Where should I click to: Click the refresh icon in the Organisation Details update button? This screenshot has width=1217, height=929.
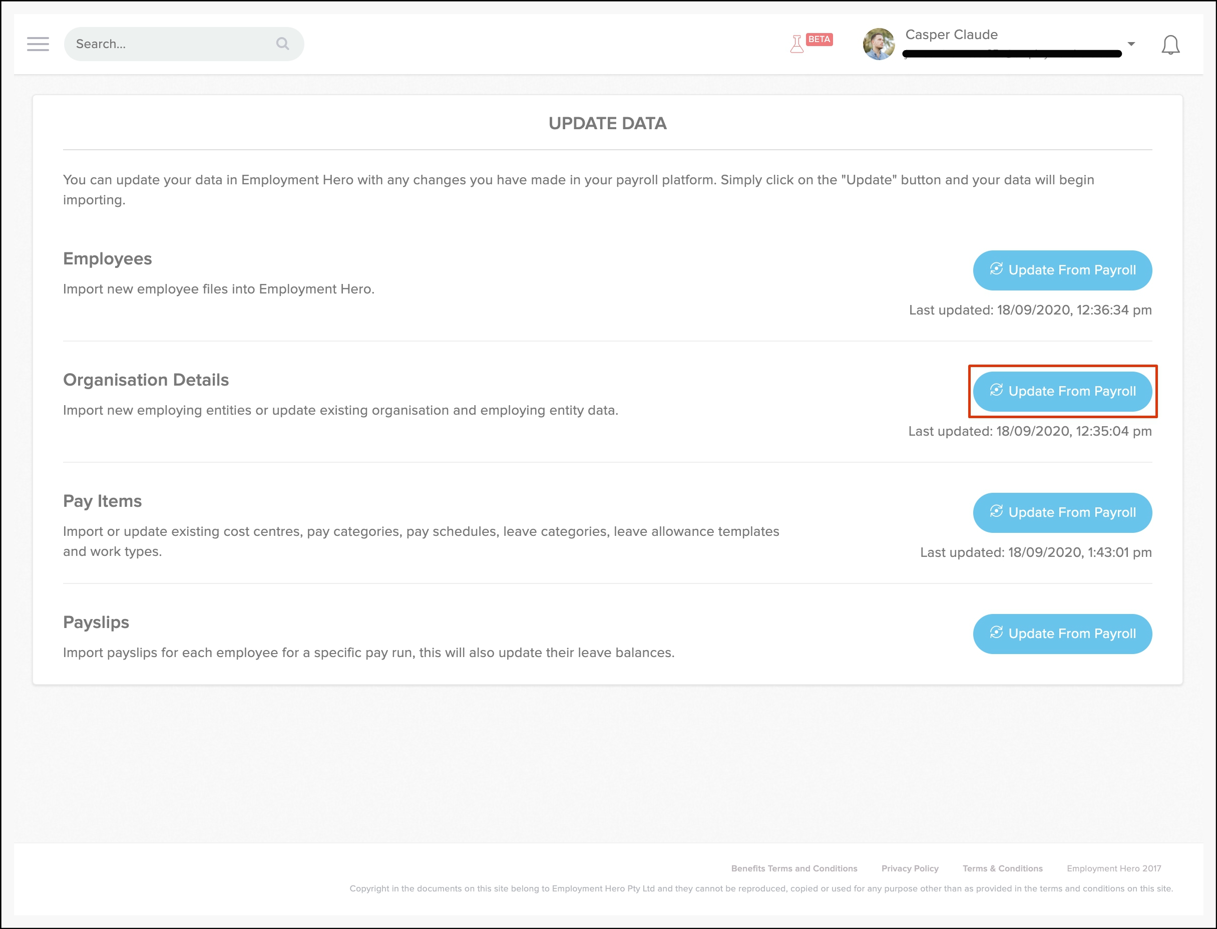tap(996, 390)
